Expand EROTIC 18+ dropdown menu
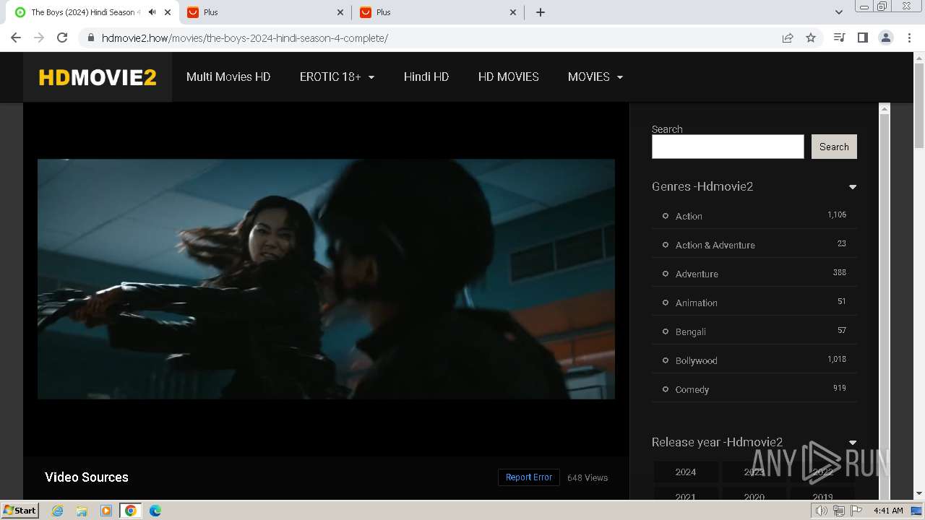The width and height of the screenshot is (925, 520). coord(337,77)
